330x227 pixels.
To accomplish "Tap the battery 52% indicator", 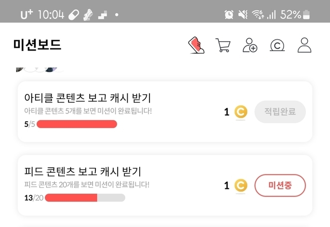I will 296,14.
